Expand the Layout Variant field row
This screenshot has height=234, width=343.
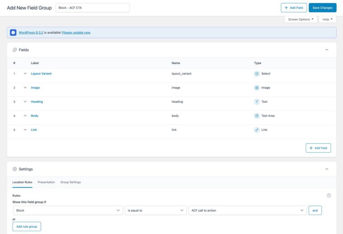25,74
